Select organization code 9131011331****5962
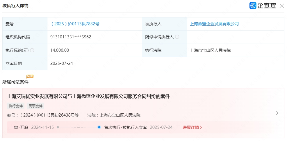 (71, 37)
